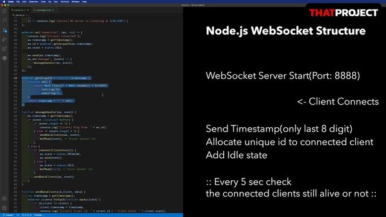The height and width of the screenshot is (217, 386).
Task: Click the wsServer.on('connection') code line
Action: [52, 33]
